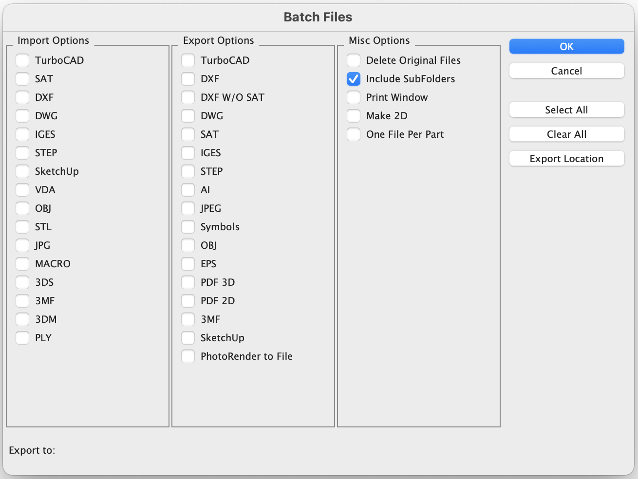
Task: Enable PhotoRender to File export
Action: click(188, 356)
